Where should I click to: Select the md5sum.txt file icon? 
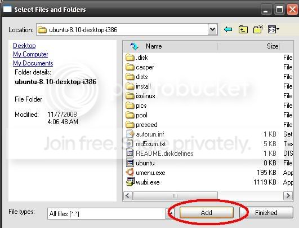coord(130,144)
